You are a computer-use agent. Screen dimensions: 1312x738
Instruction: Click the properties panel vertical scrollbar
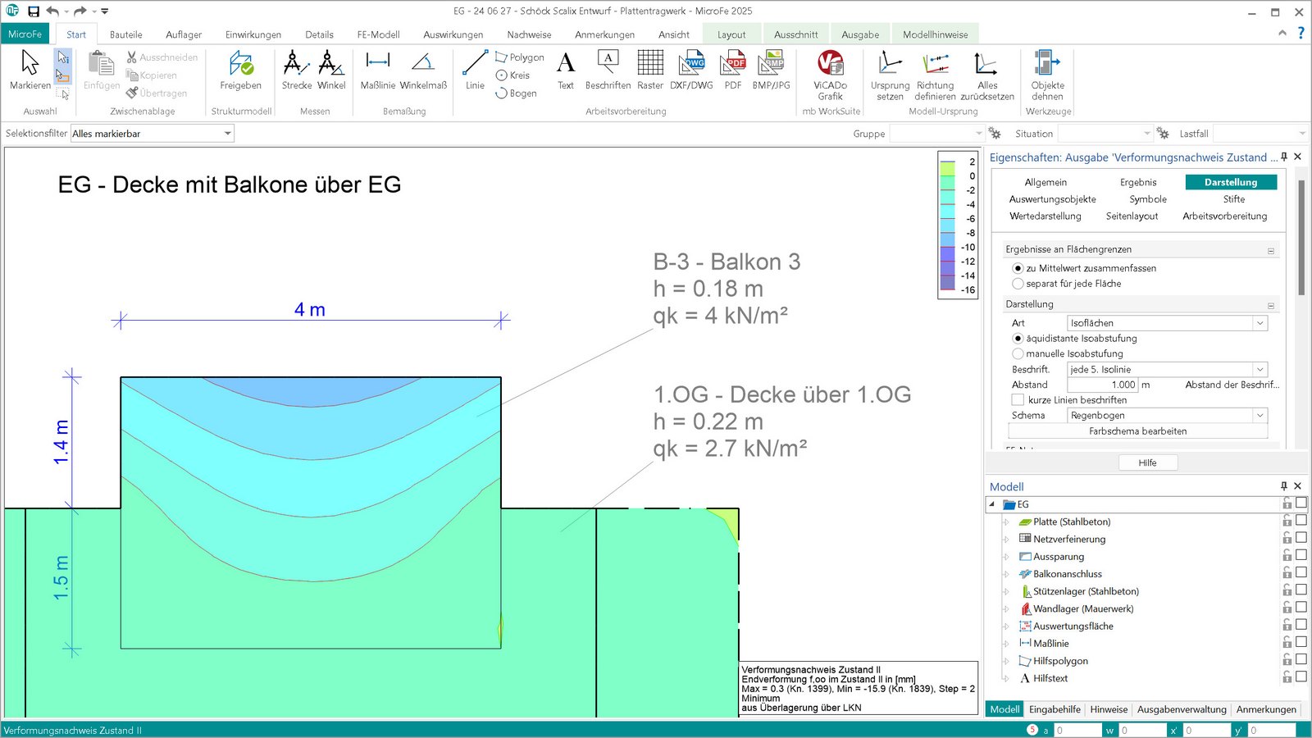1301,238
